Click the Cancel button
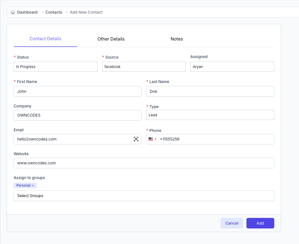Viewport: 299px width, 244px height. [x=232, y=223]
